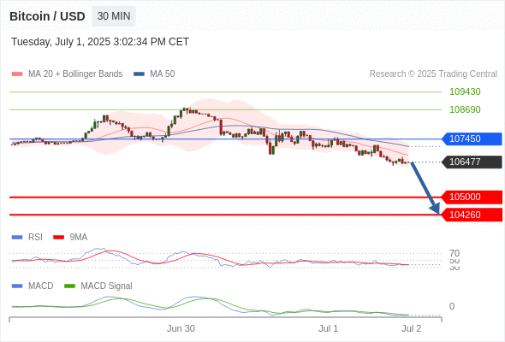Click the MACD Signal green legend swatch

pyautogui.click(x=69, y=286)
